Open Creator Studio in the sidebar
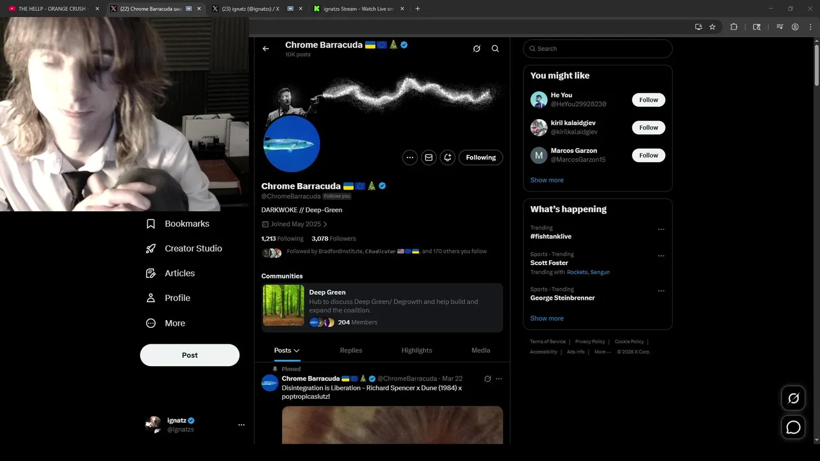Image resolution: width=820 pixels, height=461 pixels. click(x=184, y=248)
